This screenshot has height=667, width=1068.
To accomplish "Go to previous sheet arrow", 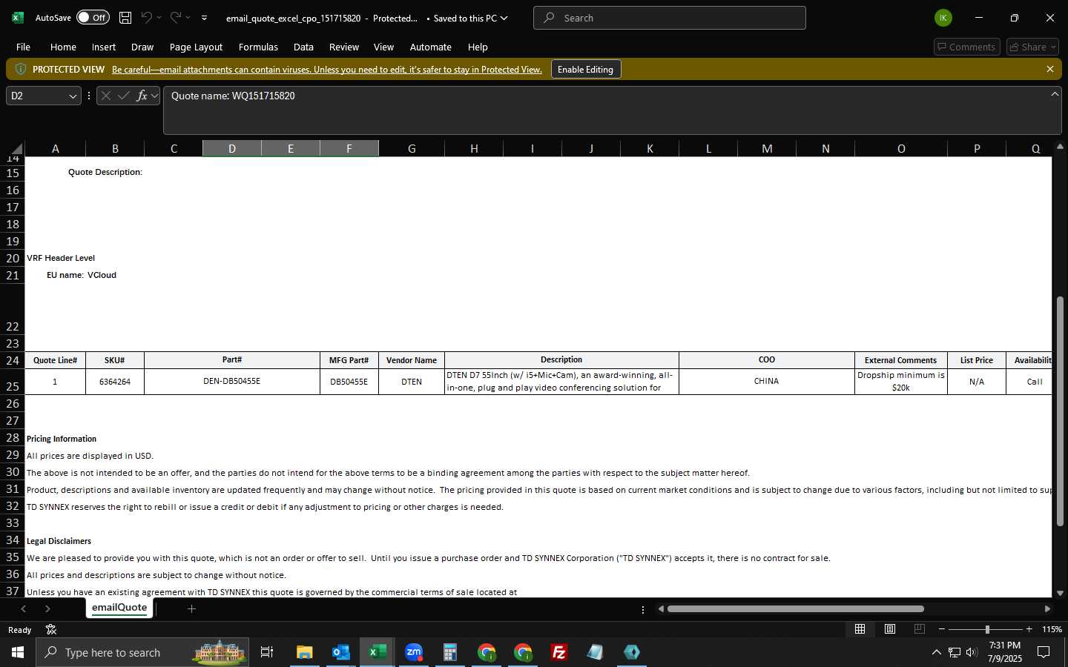I will [24, 608].
